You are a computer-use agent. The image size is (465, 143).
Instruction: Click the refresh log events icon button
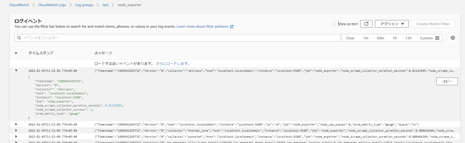[x=366, y=24]
